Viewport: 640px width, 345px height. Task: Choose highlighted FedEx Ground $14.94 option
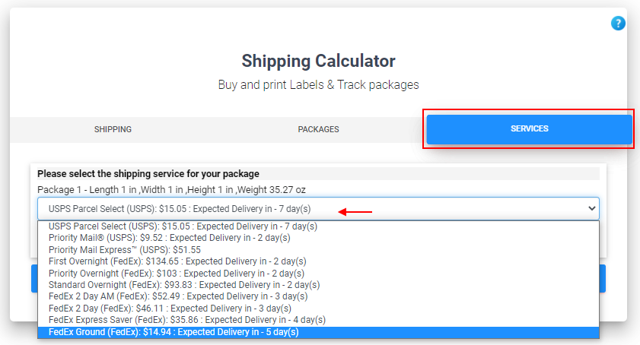318,332
